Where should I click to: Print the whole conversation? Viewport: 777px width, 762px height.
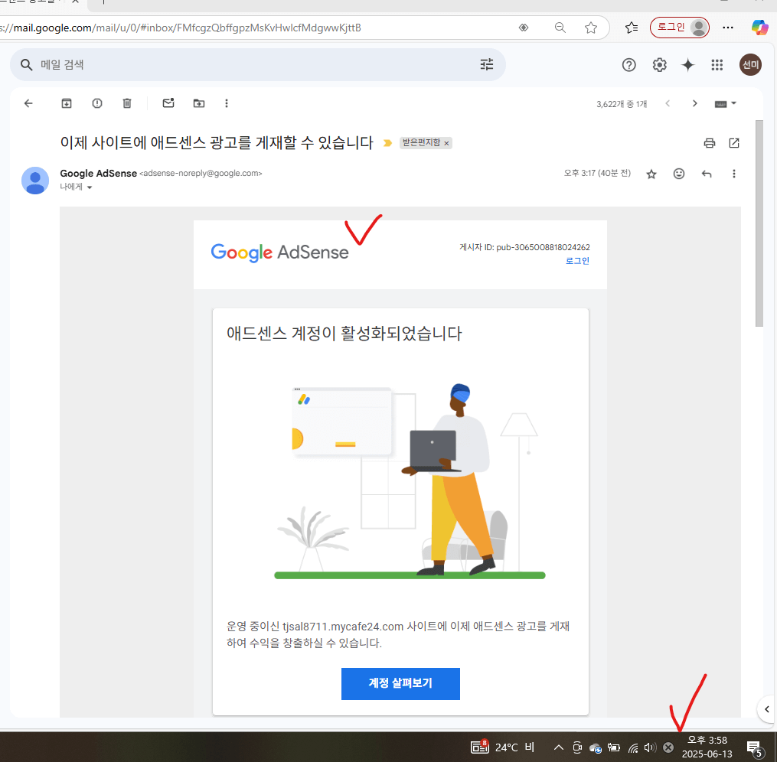[710, 143]
